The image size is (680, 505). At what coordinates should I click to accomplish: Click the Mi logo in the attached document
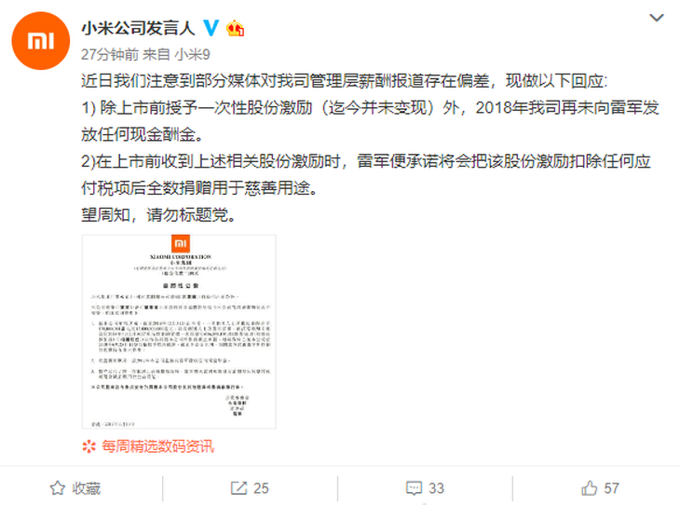tap(181, 244)
